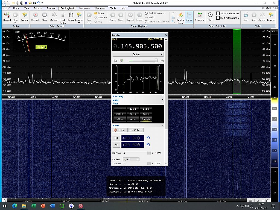280x210 pixels.
Task: Open the quick access toolbar customize arrow
Action: (42, 3)
